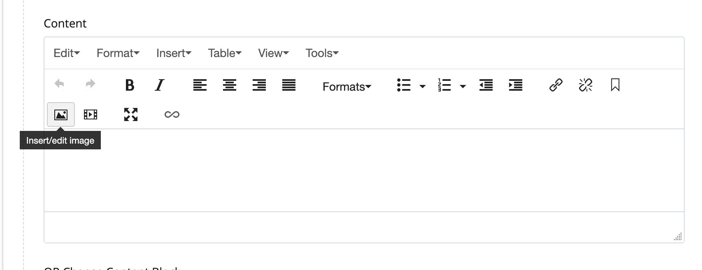The image size is (702, 270).
Task: Apply italic formatting
Action: [160, 85]
